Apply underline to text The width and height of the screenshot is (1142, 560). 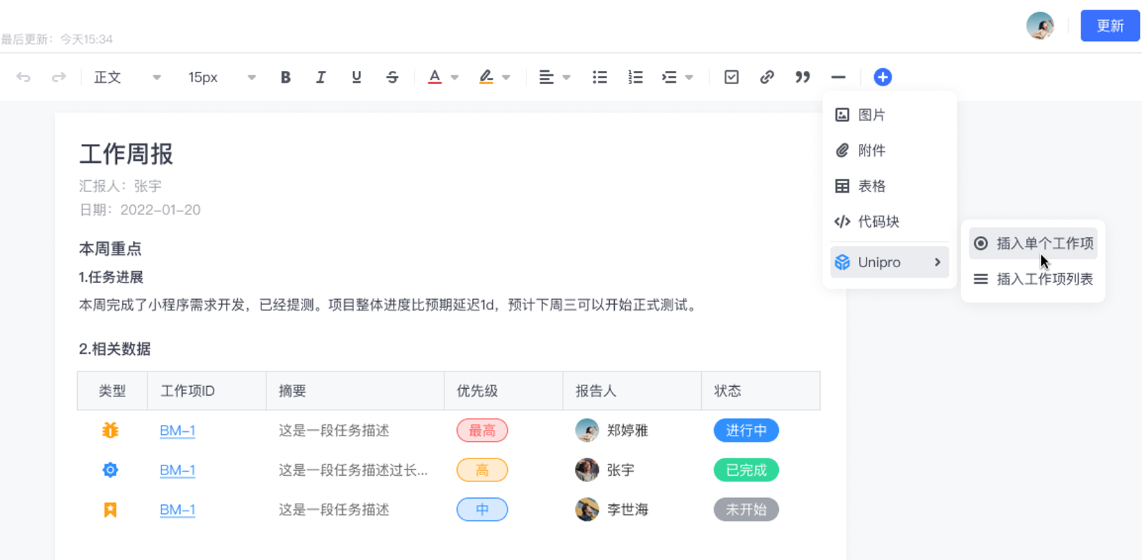356,77
